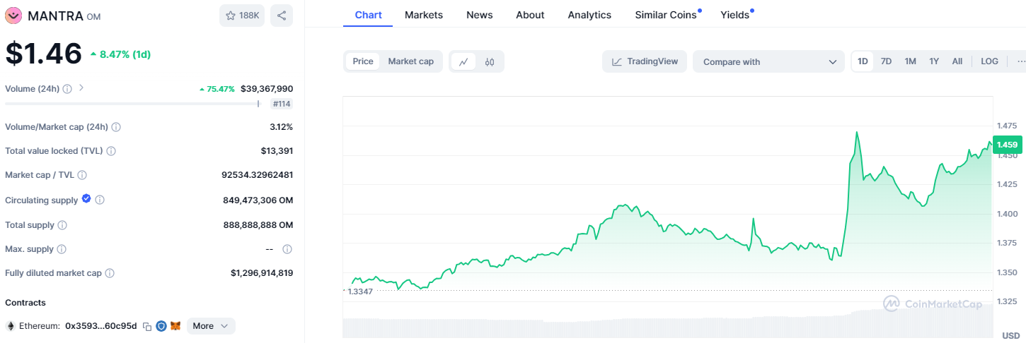Open info icon next to Total supply
The height and width of the screenshot is (343, 1026).
coord(62,225)
